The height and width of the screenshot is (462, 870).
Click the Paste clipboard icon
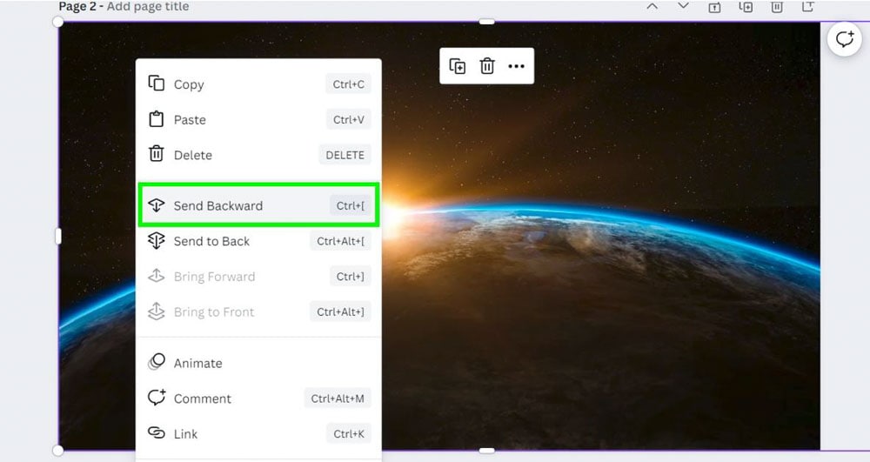157,118
